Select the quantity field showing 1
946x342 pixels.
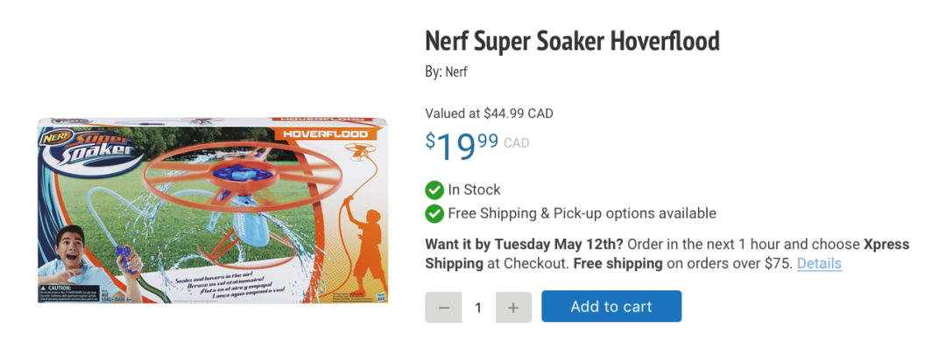[478, 307]
